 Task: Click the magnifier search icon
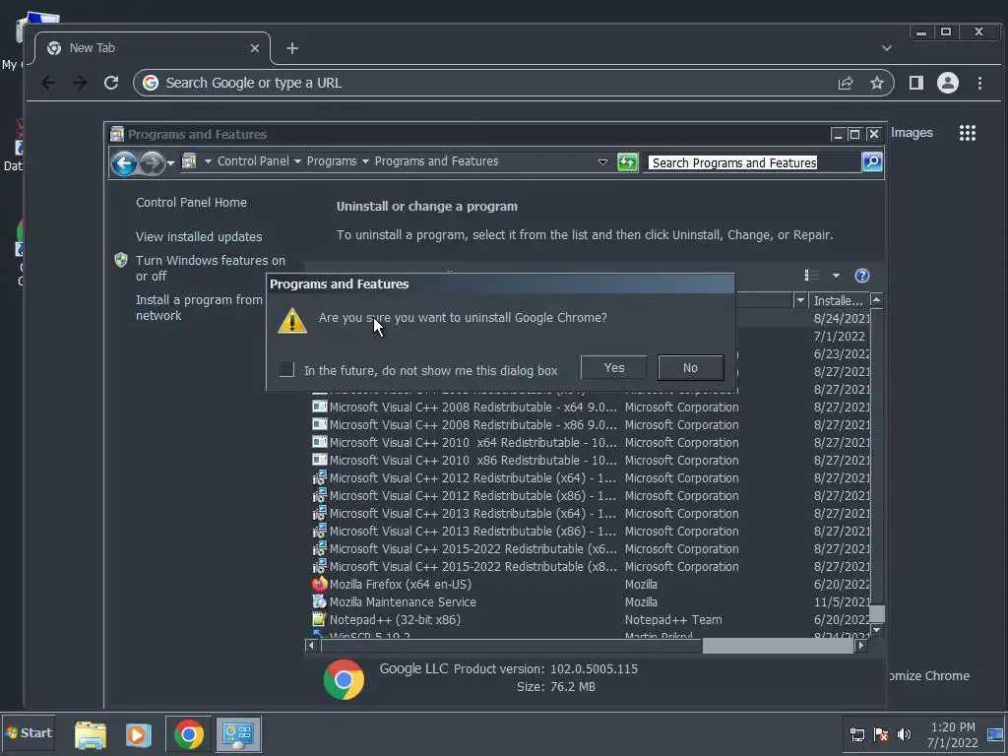tap(872, 162)
